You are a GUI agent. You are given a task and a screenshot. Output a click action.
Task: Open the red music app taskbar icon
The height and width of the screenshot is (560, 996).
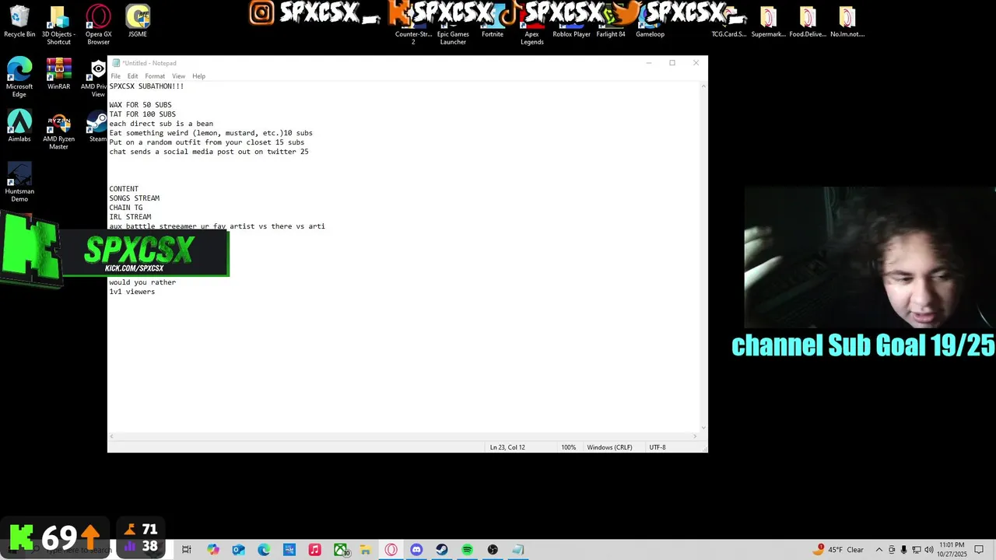(314, 550)
